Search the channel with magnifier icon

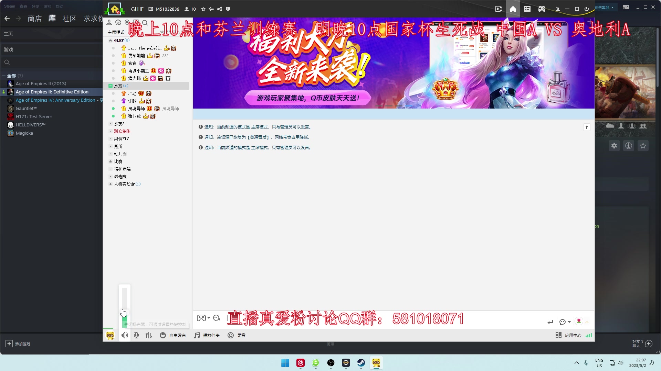tap(145, 23)
